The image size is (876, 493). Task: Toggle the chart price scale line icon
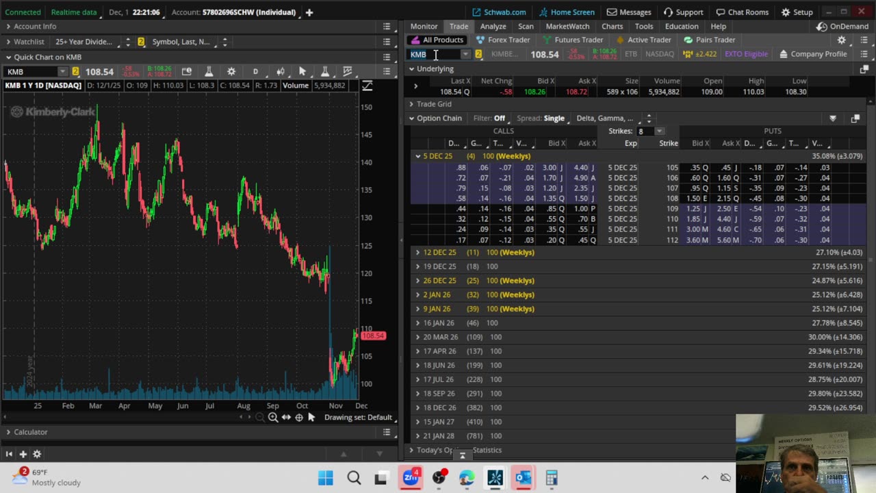[x=368, y=86]
